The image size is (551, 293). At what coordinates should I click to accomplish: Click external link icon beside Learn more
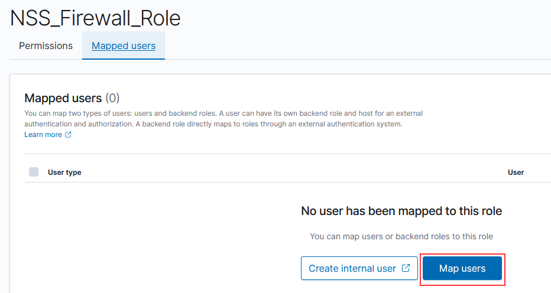coord(68,135)
